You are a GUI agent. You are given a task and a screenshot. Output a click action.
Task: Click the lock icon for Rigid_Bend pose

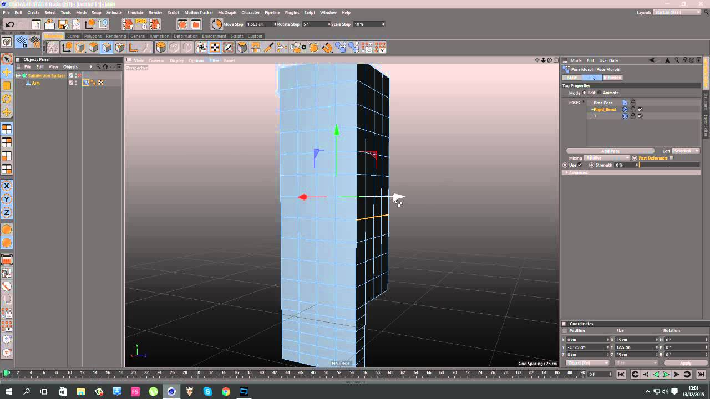[633, 109]
